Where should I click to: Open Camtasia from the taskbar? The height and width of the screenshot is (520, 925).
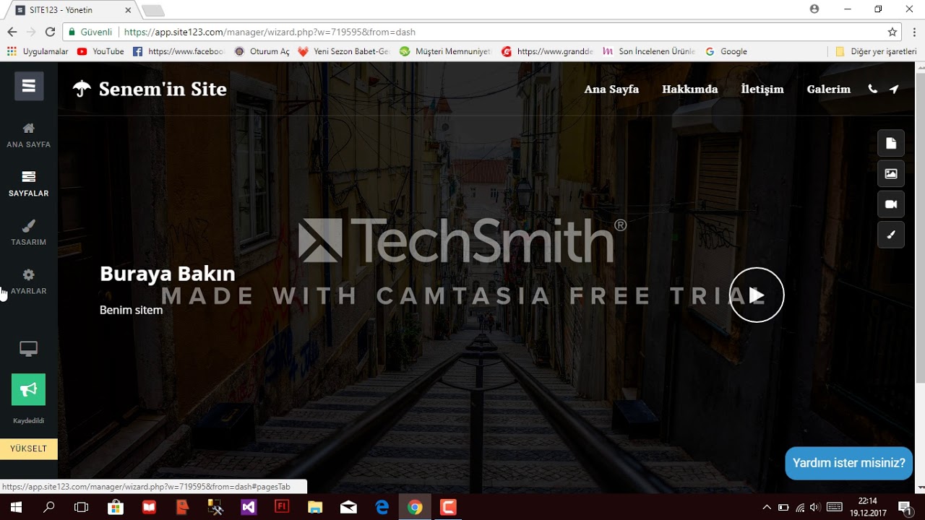coord(448,507)
